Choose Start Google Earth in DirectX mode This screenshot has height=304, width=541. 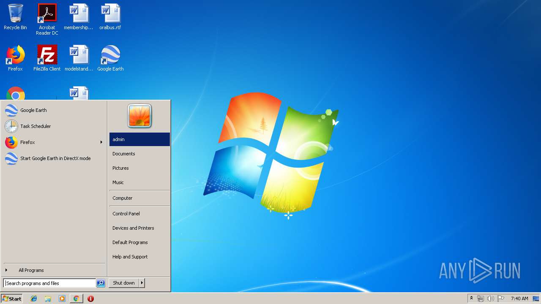[54, 158]
